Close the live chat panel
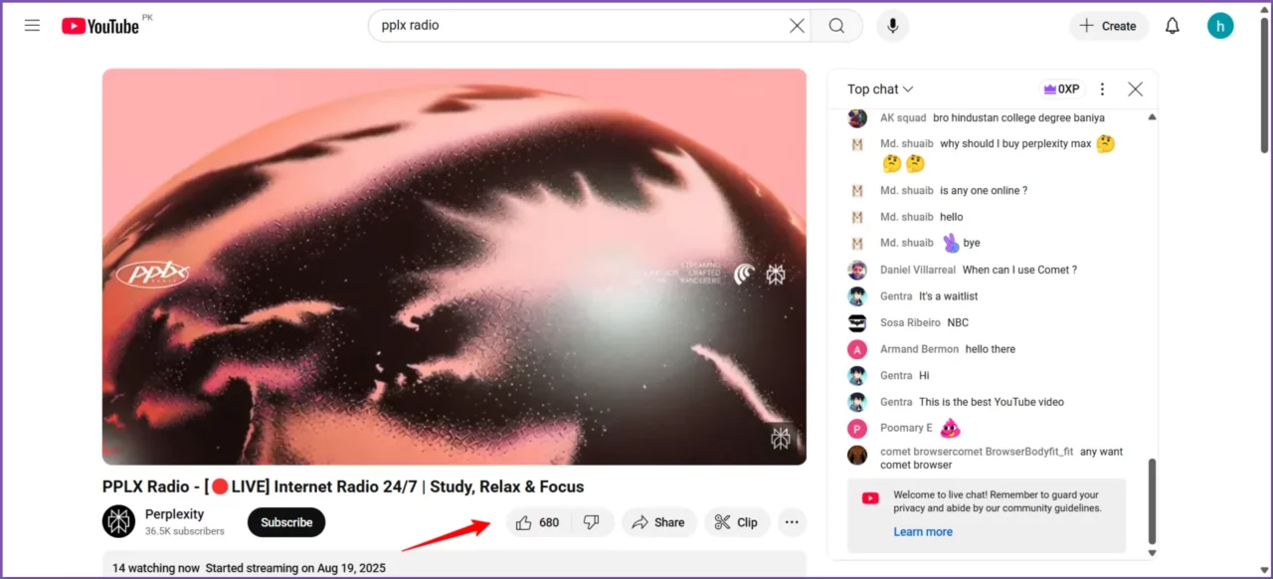 point(1135,90)
